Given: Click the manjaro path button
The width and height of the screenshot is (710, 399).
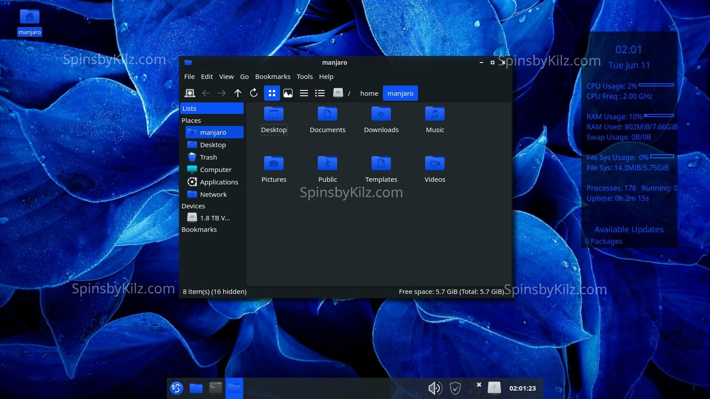Looking at the screenshot, I should (x=400, y=93).
